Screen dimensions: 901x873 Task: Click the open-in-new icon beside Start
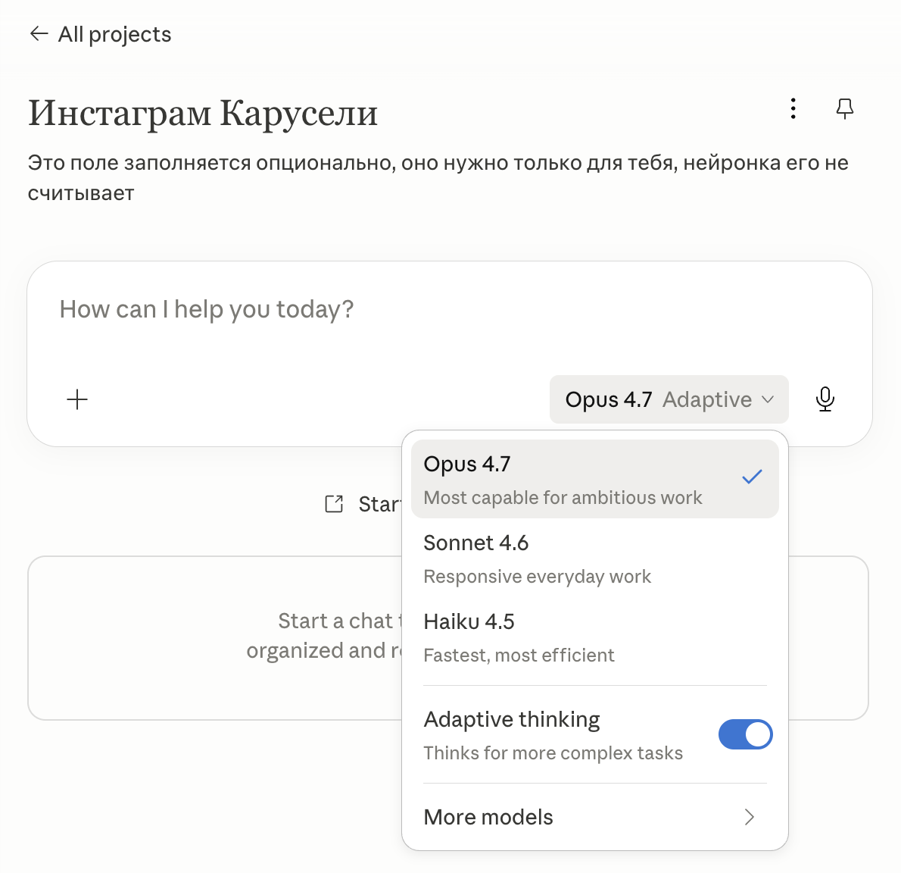click(x=334, y=504)
